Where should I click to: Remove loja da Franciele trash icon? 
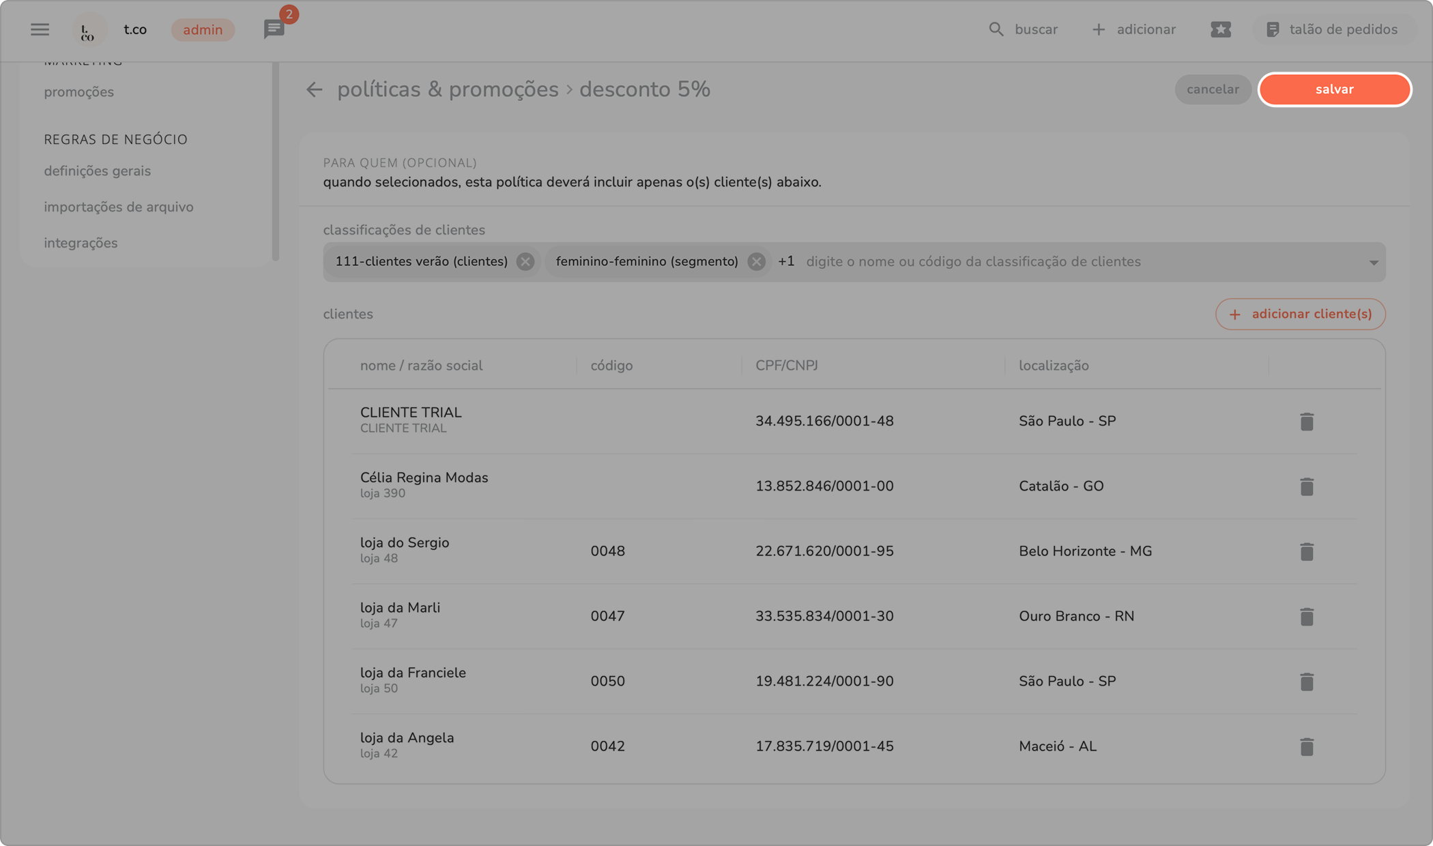(x=1306, y=682)
